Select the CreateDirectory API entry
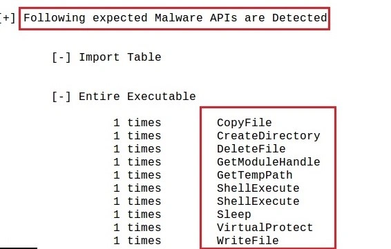Screen dimensions: 391x249 tap(268, 136)
